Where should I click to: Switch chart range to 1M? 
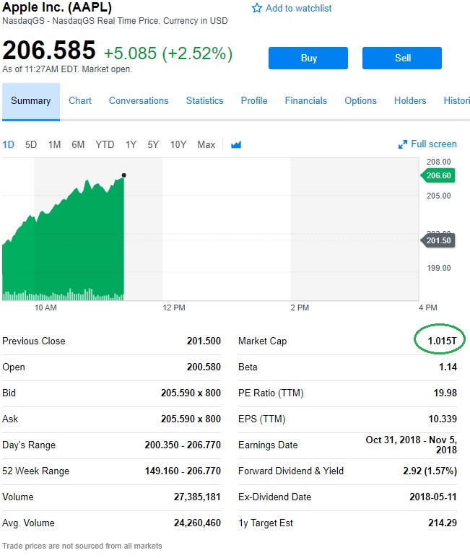[54, 144]
